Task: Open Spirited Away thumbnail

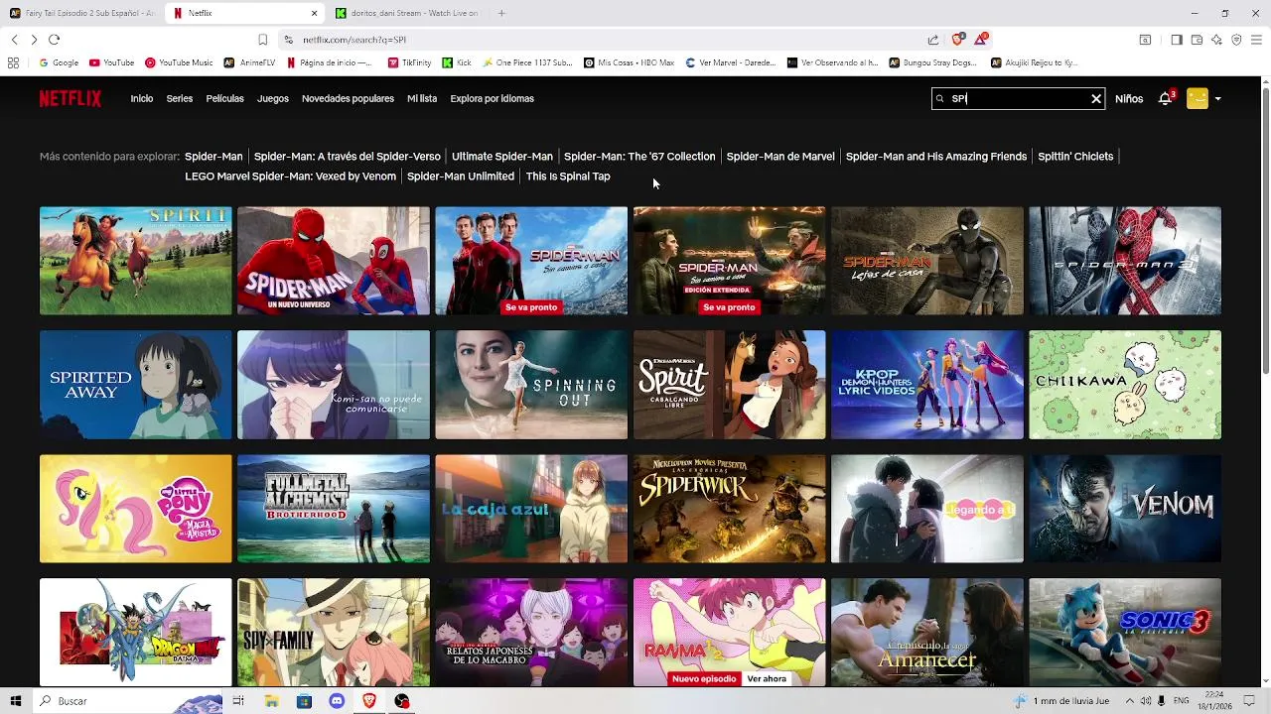Action: tap(136, 385)
